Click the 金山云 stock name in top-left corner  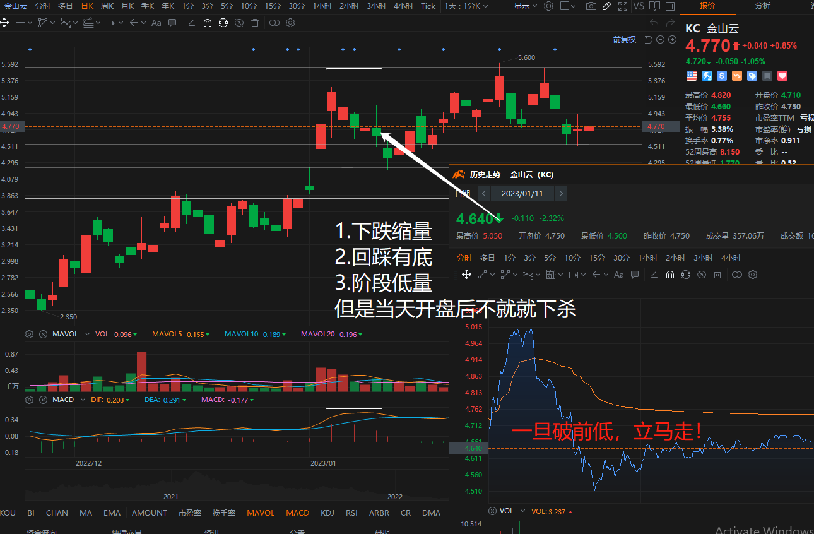coord(16,6)
